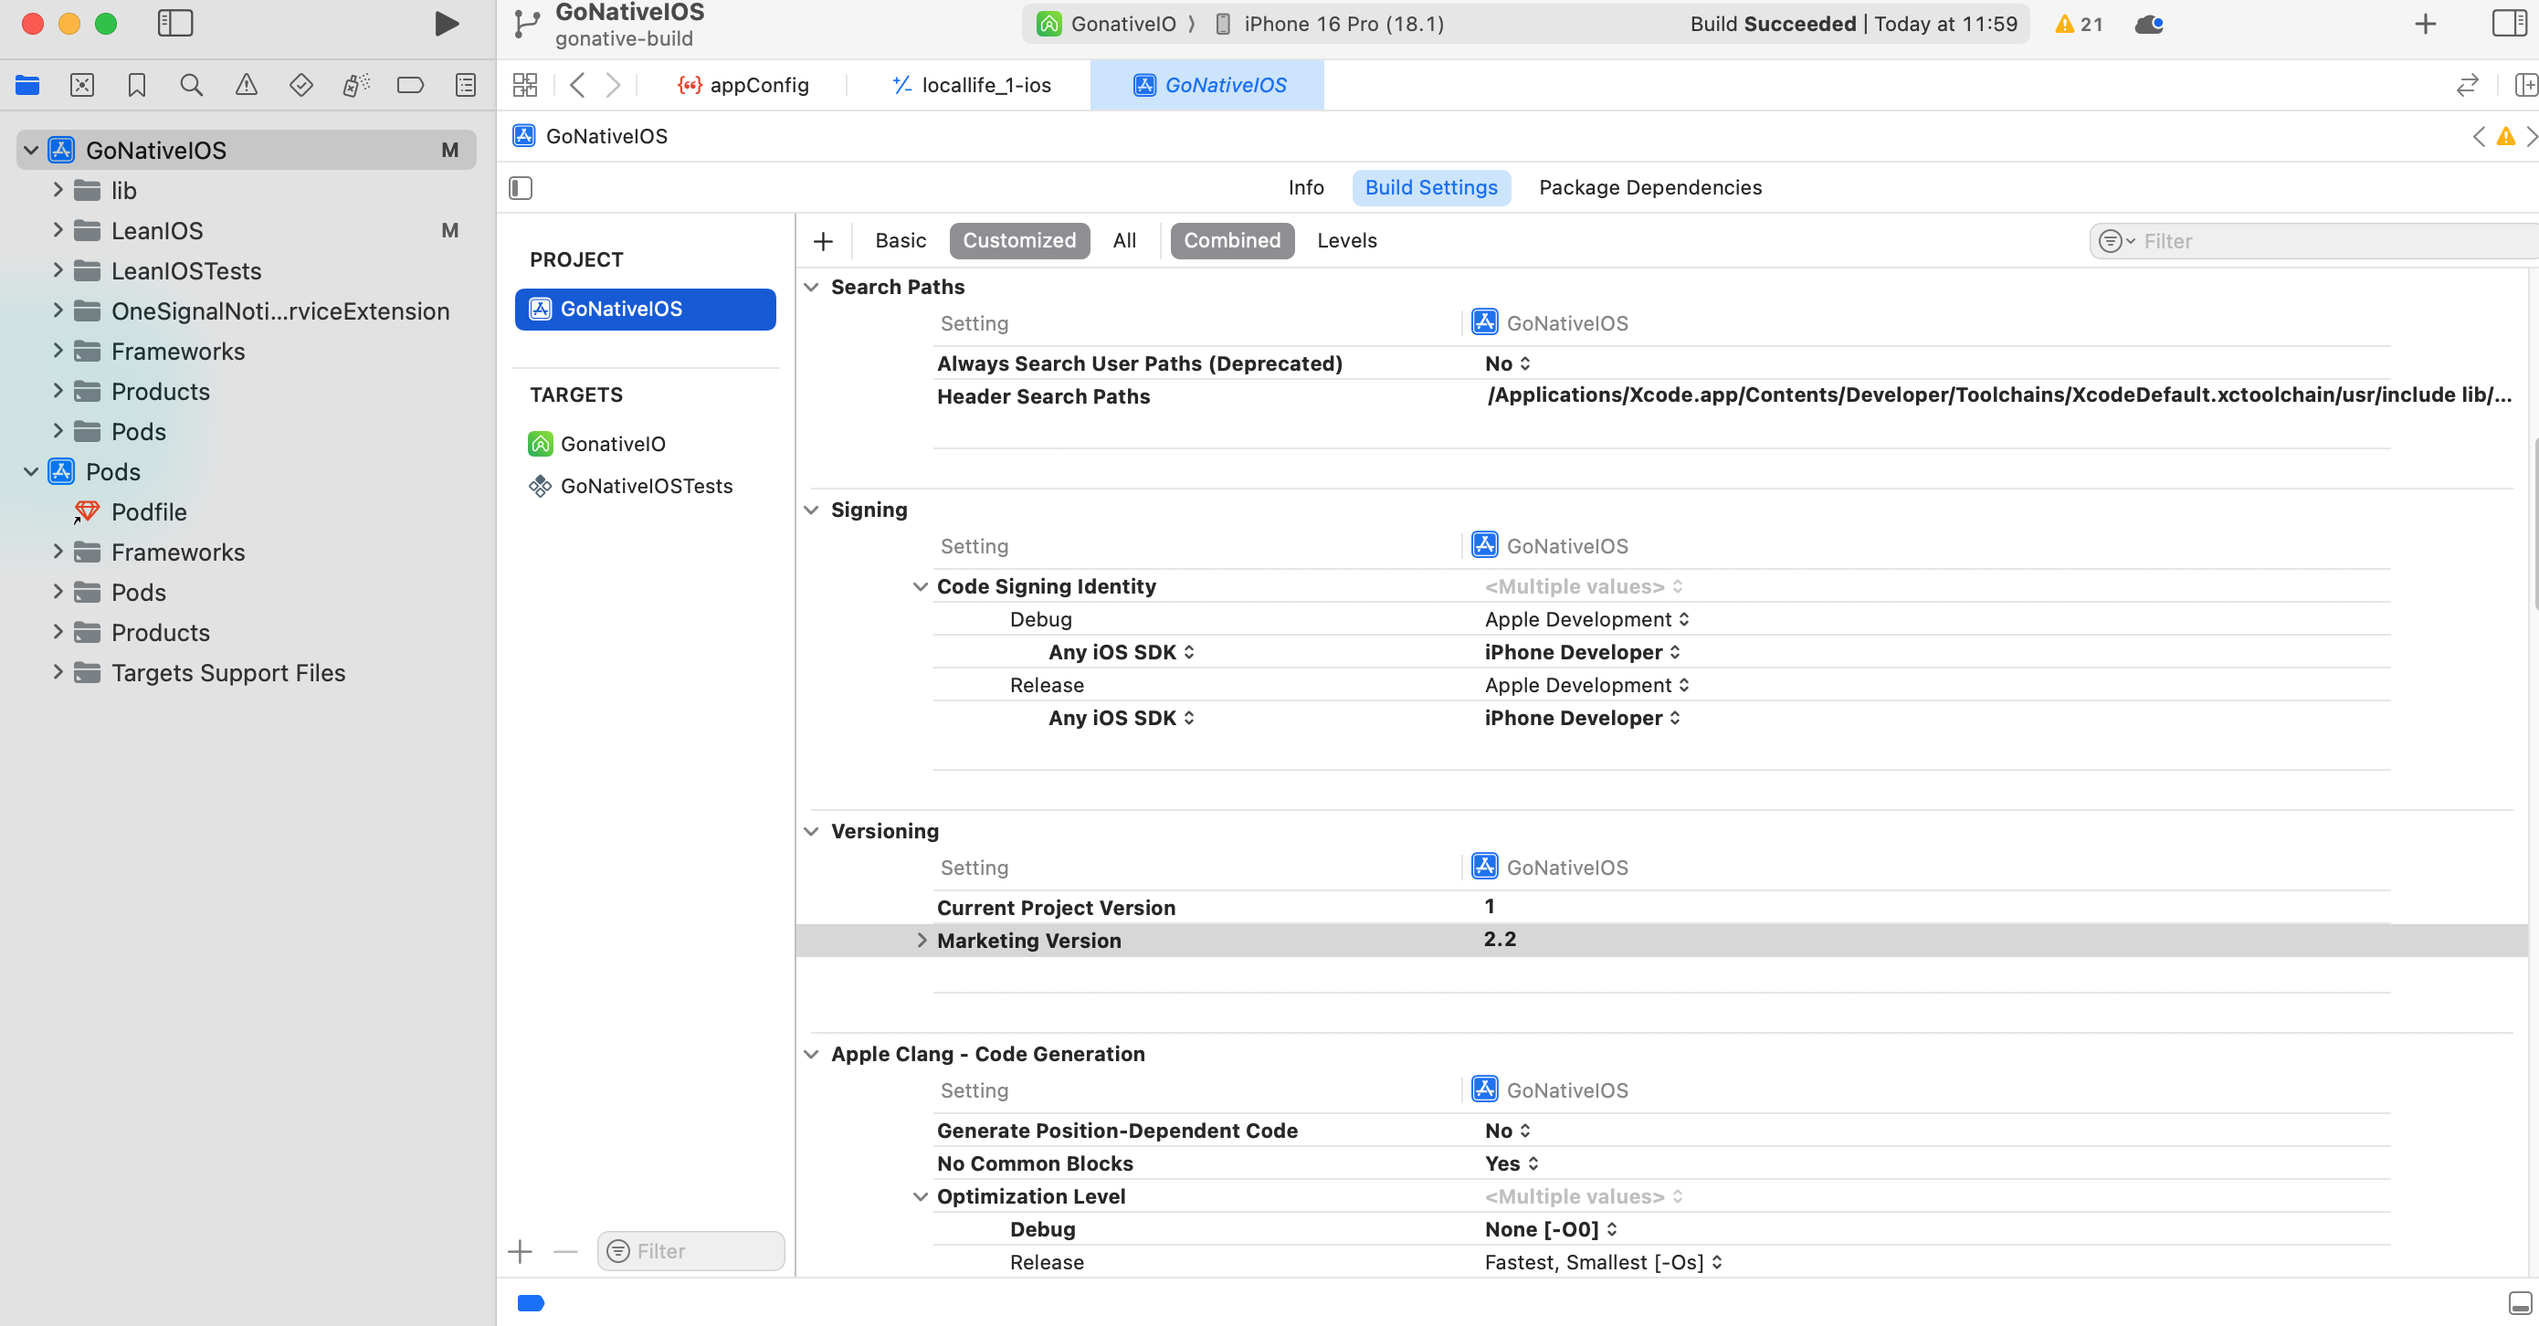This screenshot has width=2539, height=1326.
Task: Open the Report navigator
Action: (466, 86)
